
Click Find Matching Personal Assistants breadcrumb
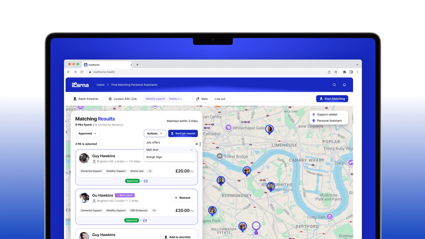134,85
